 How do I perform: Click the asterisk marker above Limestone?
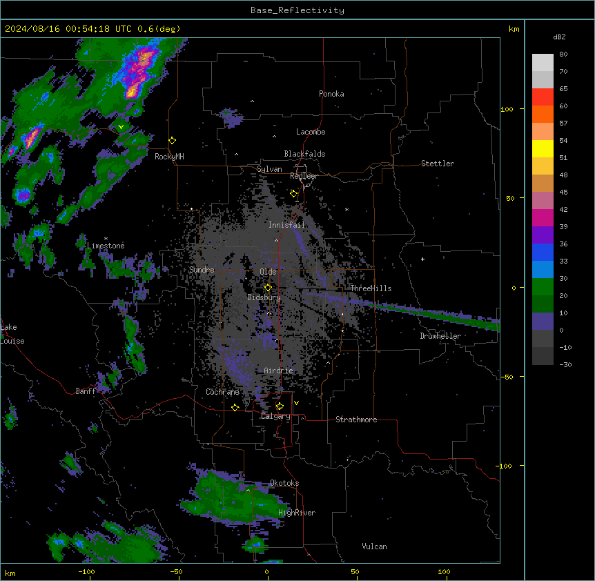coord(106,239)
